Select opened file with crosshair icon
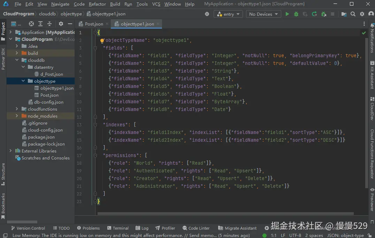Viewport: 375px width, 238px height. pyautogui.click(x=31, y=24)
